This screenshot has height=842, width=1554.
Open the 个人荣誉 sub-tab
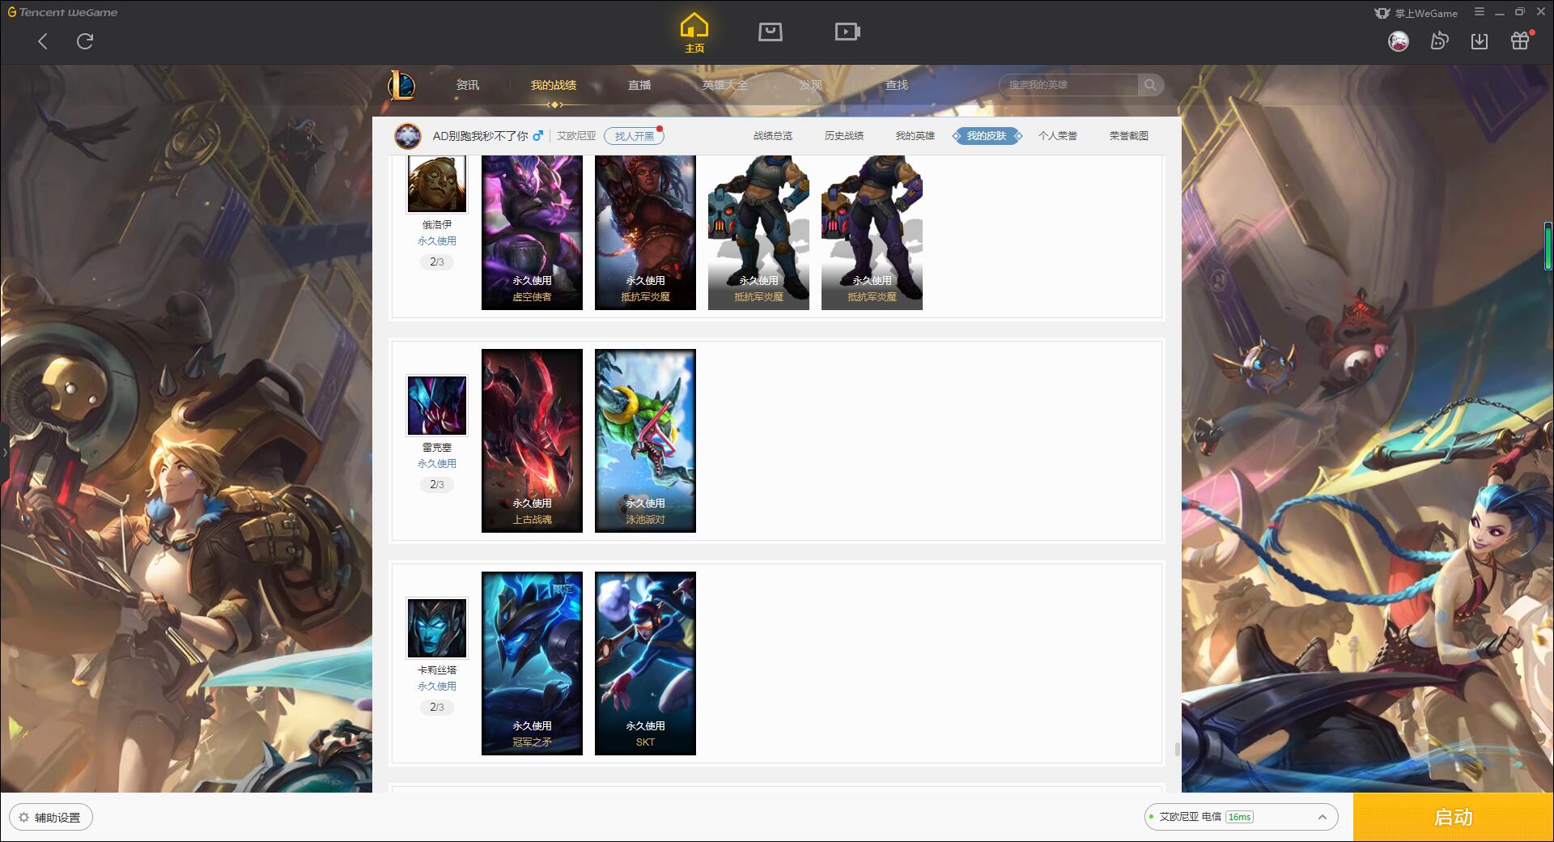(x=1058, y=136)
